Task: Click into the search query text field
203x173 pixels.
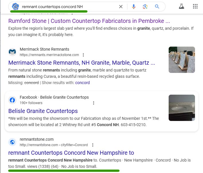Action: [x=69, y=7]
